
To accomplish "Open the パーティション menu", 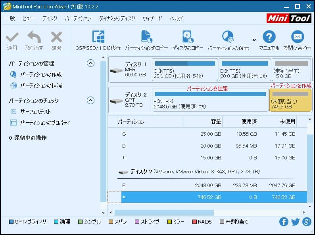I will pyautogui.click(x=78, y=18).
